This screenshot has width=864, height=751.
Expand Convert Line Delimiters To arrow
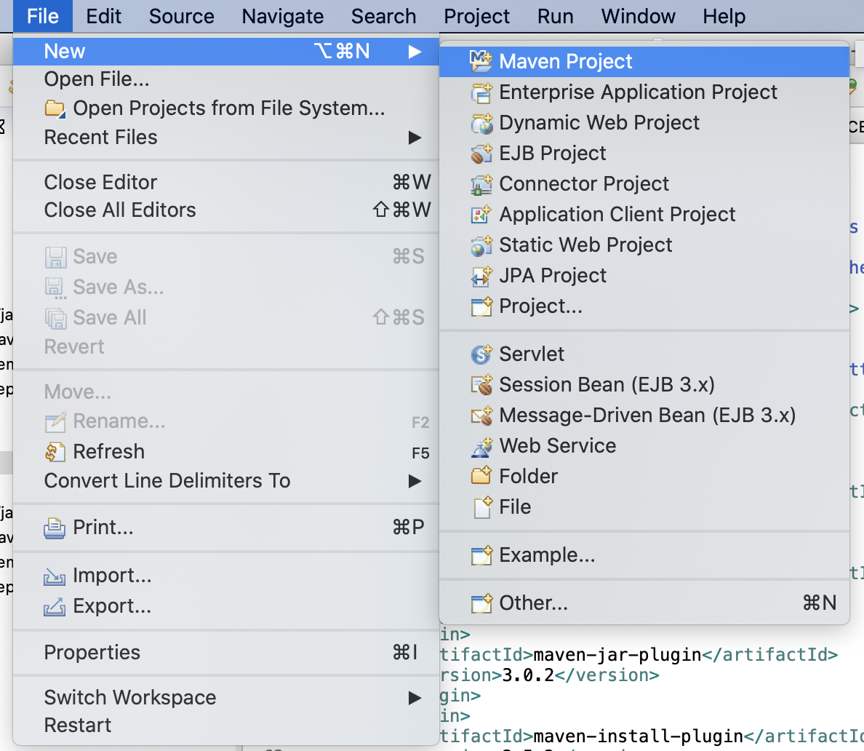[x=415, y=481]
